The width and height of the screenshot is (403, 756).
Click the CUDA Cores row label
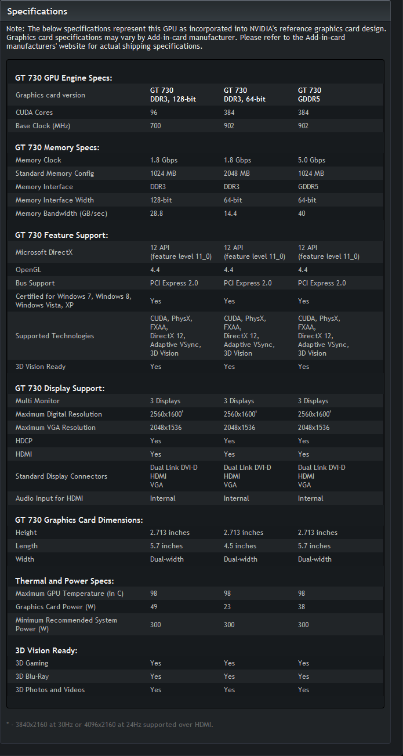(34, 113)
